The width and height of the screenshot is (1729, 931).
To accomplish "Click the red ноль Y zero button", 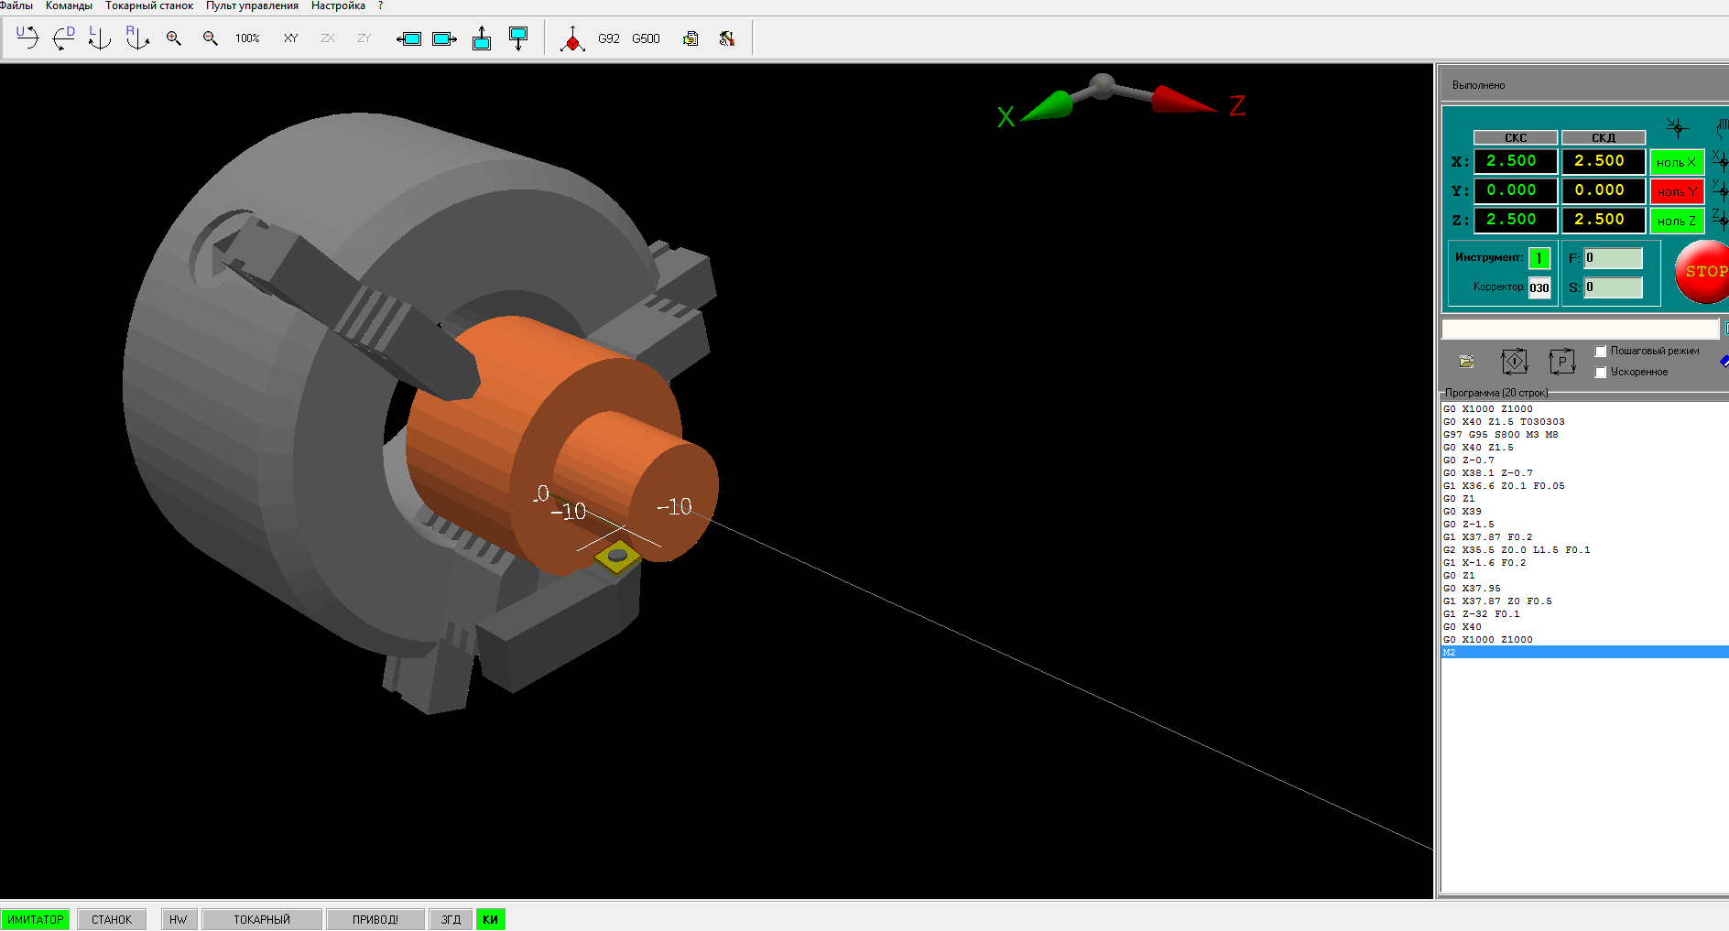I will (1677, 191).
